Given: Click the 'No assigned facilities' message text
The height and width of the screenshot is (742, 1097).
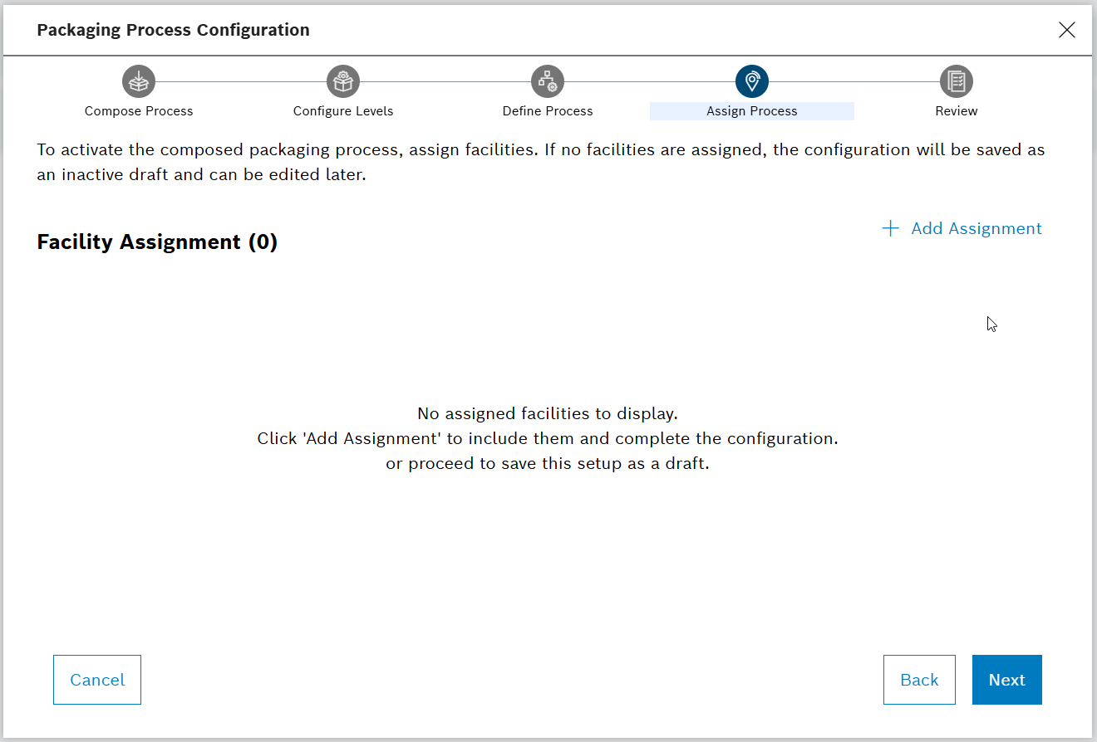Looking at the screenshot, I should coord(547,412).
